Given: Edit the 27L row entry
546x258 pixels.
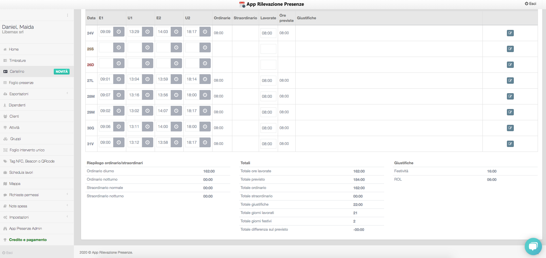Looking at the screenshot, I should 510,81.
